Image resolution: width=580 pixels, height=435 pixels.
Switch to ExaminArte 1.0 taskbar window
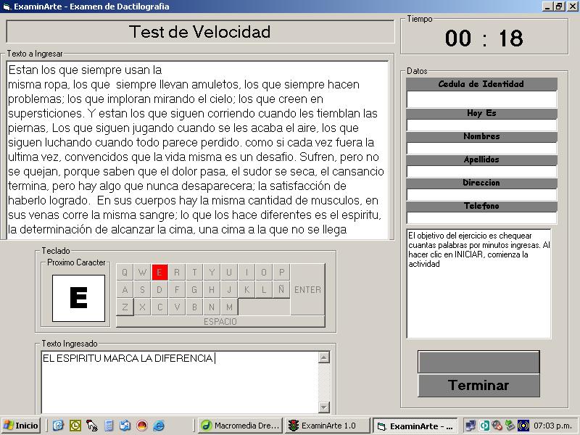pyautogui.click(x=327, y=426)
